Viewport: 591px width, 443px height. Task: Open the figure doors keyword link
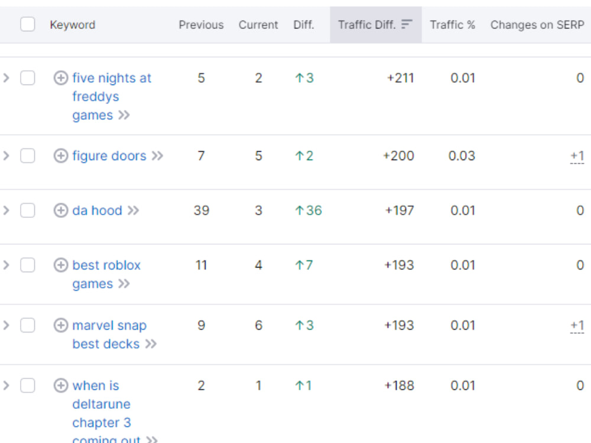tap(109, 155)
